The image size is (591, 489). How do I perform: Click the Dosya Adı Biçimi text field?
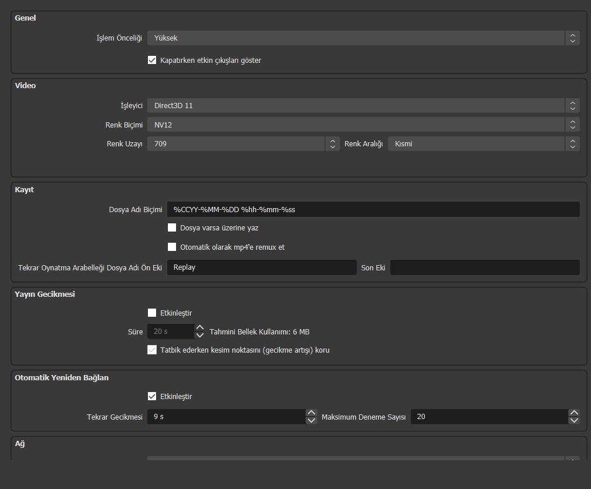tap(373, 209)
